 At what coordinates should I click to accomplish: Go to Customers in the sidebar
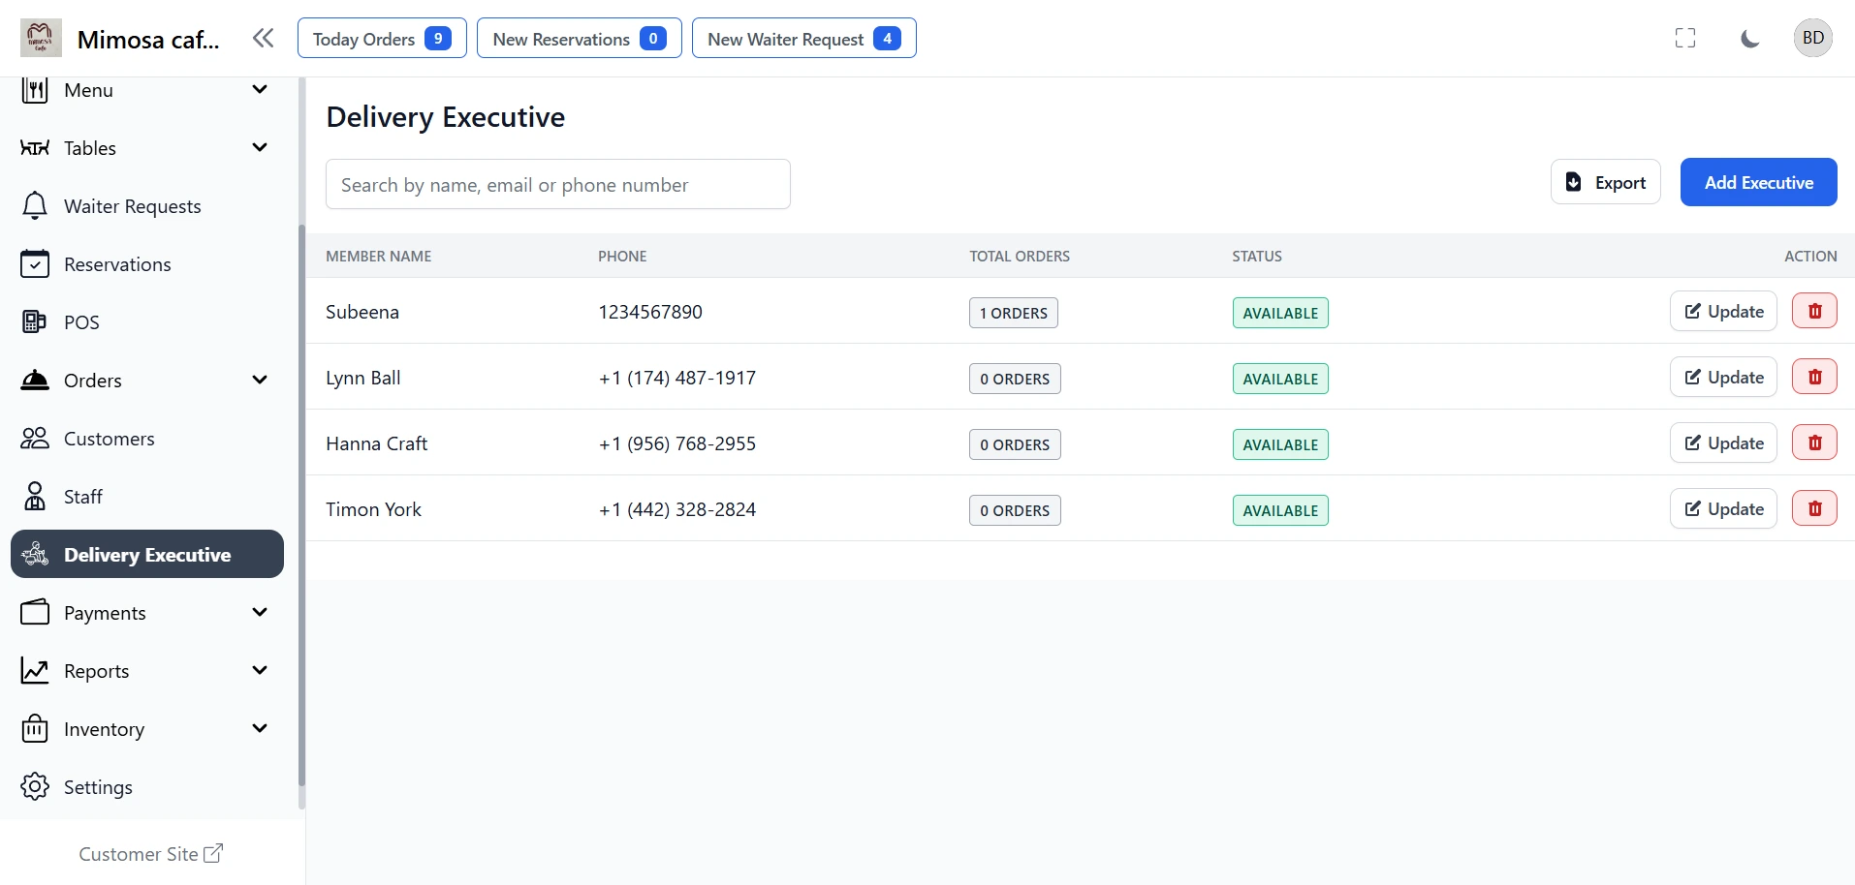[x=109, y=439]
